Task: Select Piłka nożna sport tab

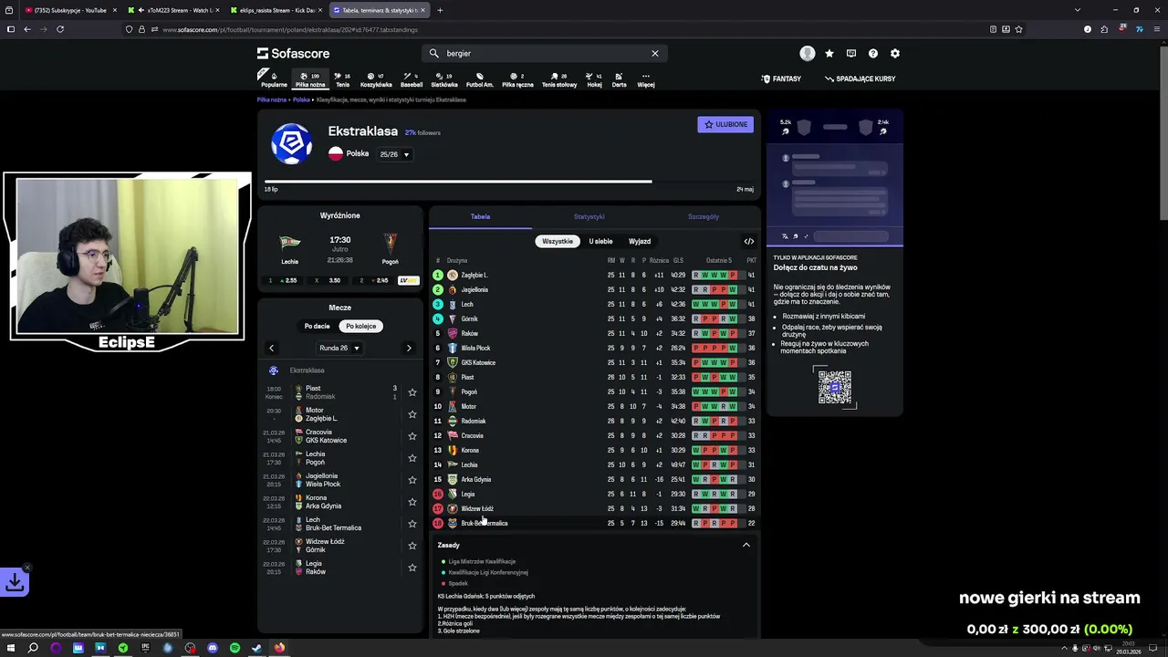Action: coord(310,79)
